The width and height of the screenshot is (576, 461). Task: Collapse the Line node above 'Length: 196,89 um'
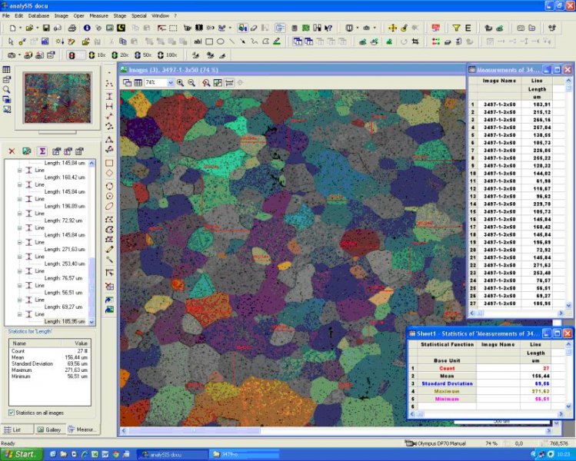click(x=20, y=199)
